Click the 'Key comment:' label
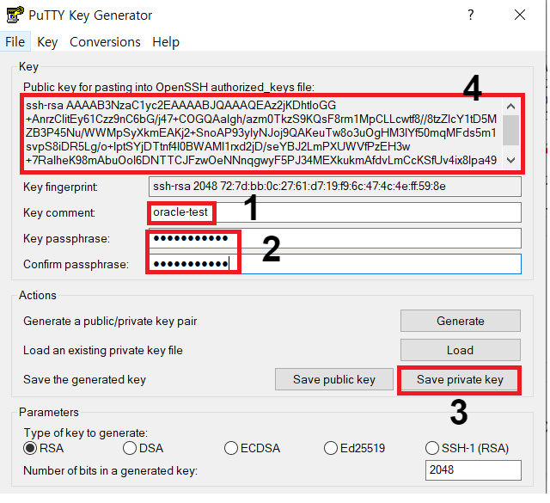The width and height of the screenshot is (550, 503). pyautogui.click(x=59, y=212)
